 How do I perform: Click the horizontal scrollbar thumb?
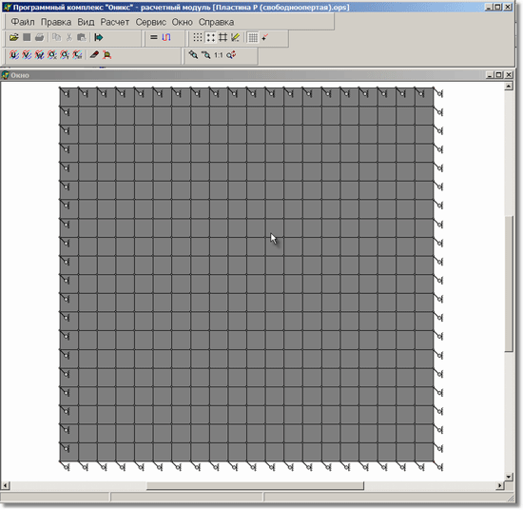(255, 485)
